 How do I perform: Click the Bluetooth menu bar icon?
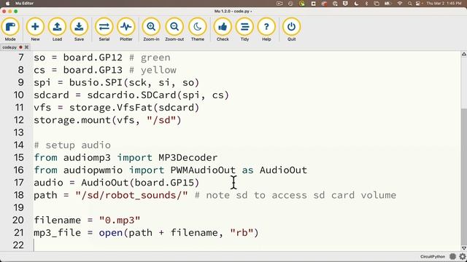pyautogui.click(x=366, y=4)
